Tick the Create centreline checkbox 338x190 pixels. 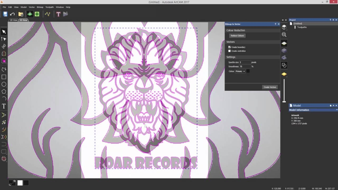229,51
